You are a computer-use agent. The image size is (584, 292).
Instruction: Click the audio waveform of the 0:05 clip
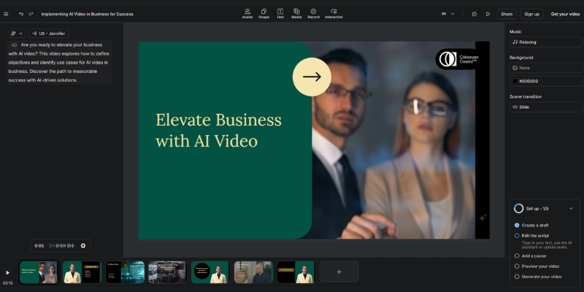63,245
